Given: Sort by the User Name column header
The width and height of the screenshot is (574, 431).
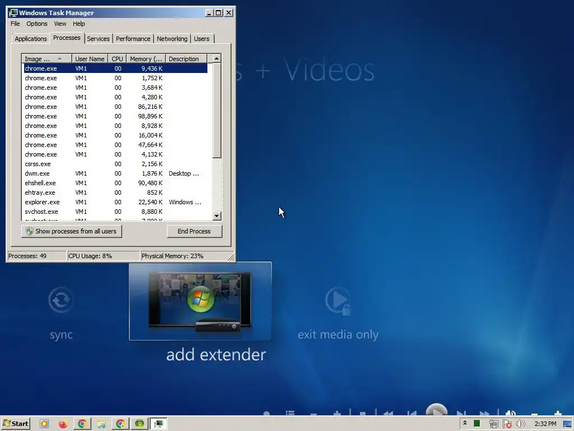Looking at the screenshot, I should pos(90,58).
